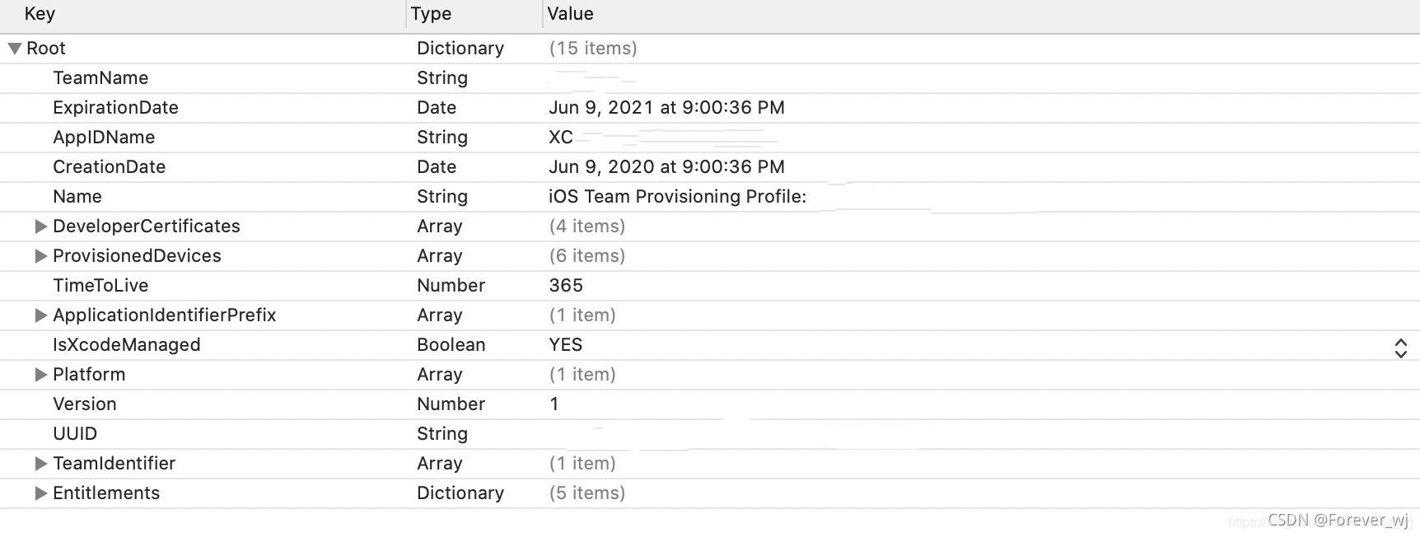Expand the ApplicationIdentifierPrefix array

click(x=40, y=315)
